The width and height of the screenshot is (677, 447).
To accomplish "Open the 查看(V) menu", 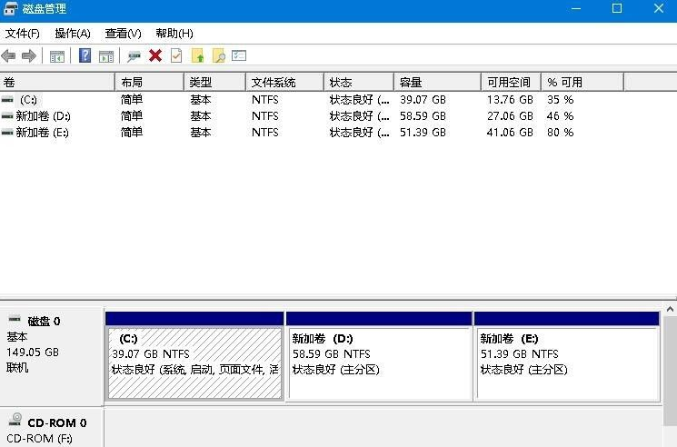I will 123,34.
